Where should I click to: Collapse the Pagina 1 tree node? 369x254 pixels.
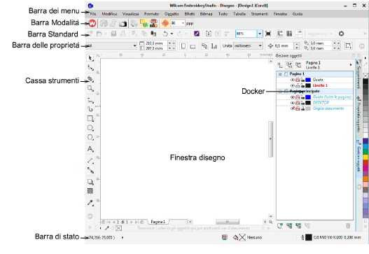[280, 74]
